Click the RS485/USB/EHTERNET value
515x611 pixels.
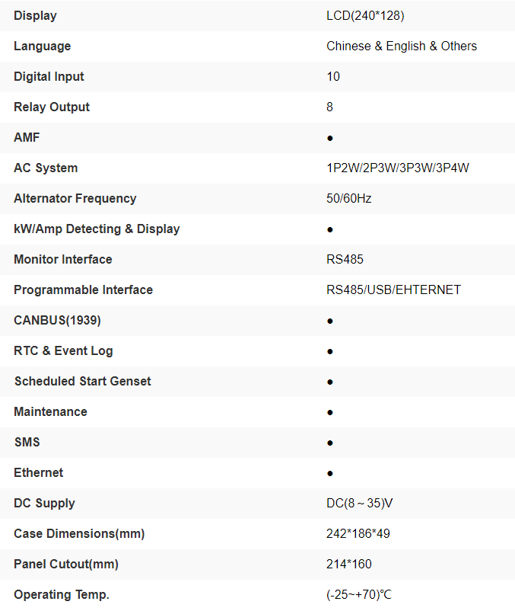[x=393, y=290]
